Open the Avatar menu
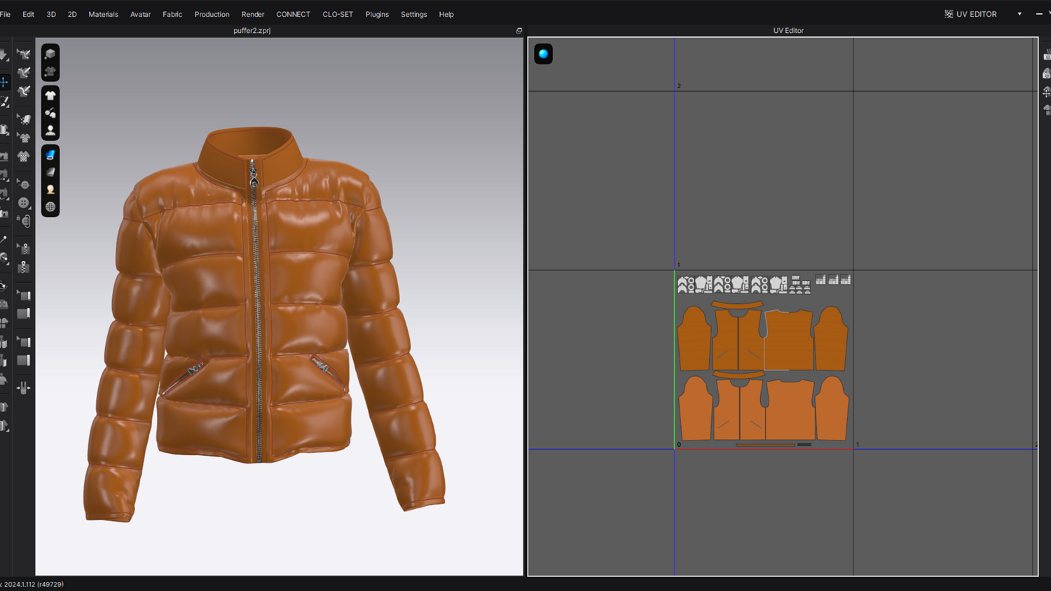 (140, 14)
